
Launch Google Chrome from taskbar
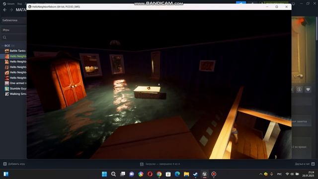(159, 174)
